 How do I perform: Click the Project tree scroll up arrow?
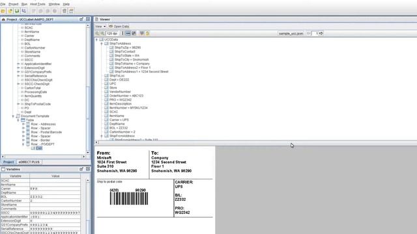[88, 25]
